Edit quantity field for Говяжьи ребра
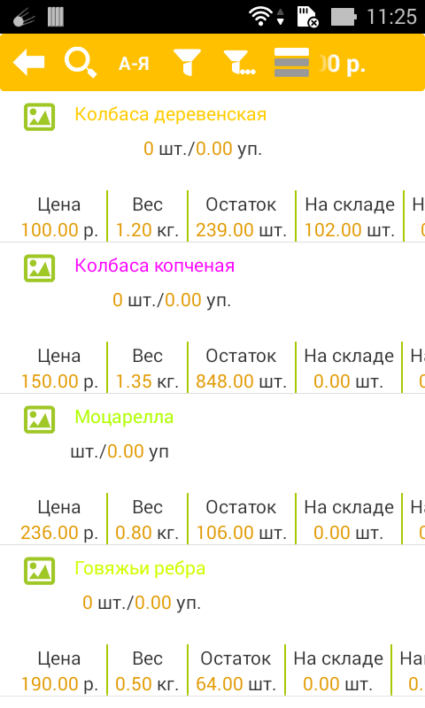The width and height of the screenshot is (425, 708). (x=142, y=603)
